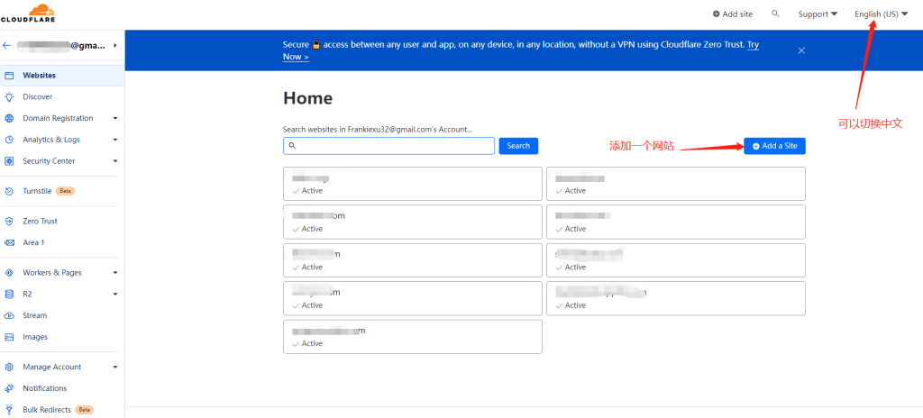Expand the Domain Registration submenu
The width and height of the screenshot is (923, 418).
tap(115, 118)
